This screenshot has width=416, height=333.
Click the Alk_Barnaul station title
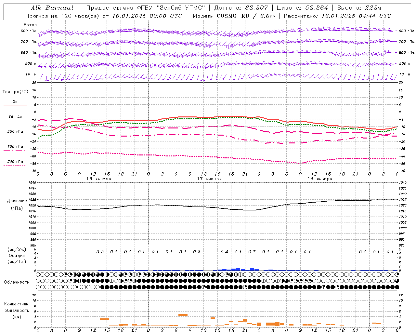[52, 8]
